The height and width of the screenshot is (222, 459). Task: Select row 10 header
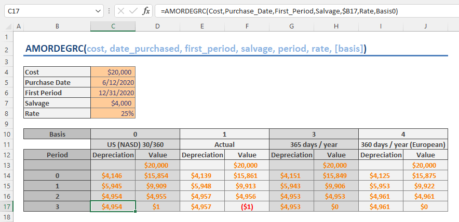pyautogui.click(x=7, y=134)
